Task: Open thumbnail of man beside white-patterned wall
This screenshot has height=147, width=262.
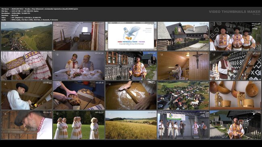Action: point(235,66)
